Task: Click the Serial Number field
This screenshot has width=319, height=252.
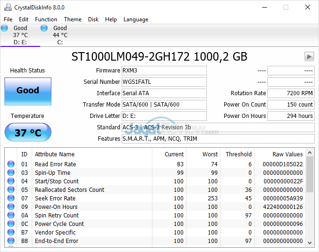Action: point(164,82)
